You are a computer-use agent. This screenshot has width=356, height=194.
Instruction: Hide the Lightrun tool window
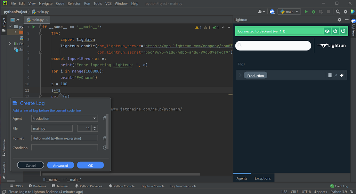click(347, 20)
